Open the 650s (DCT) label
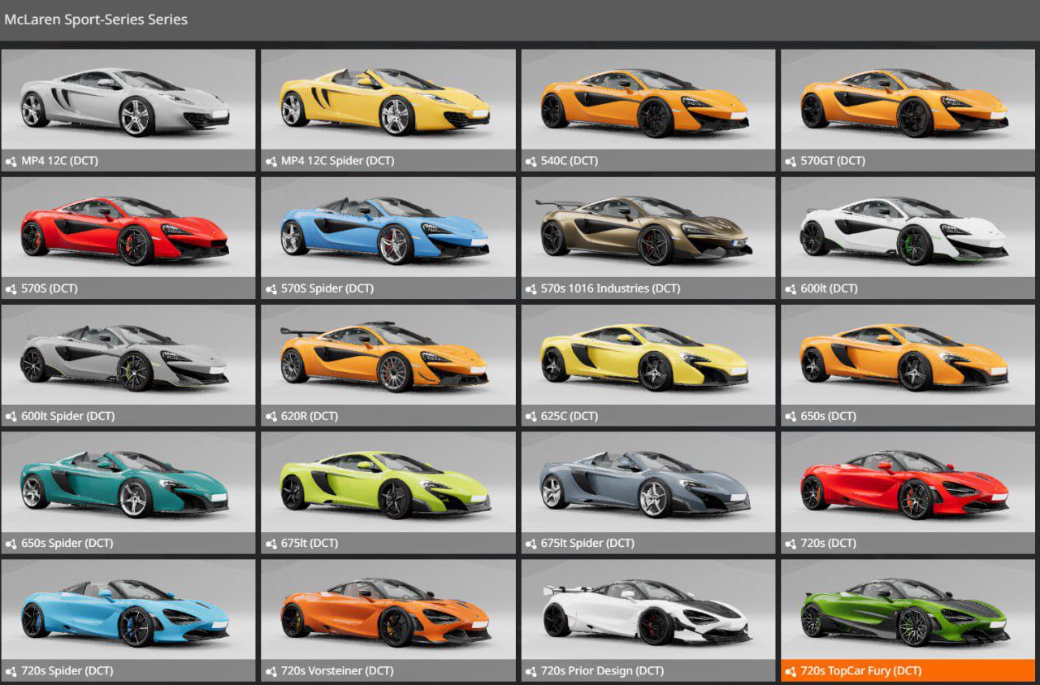This screenshot has width=1040, height=685. pos(828,416)
